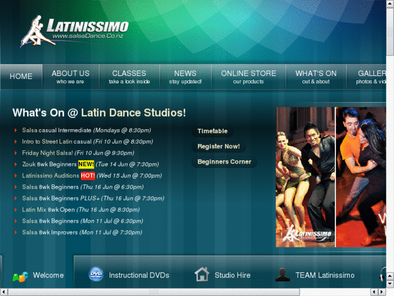Select Instructional DVDs tab

(129, 275)
